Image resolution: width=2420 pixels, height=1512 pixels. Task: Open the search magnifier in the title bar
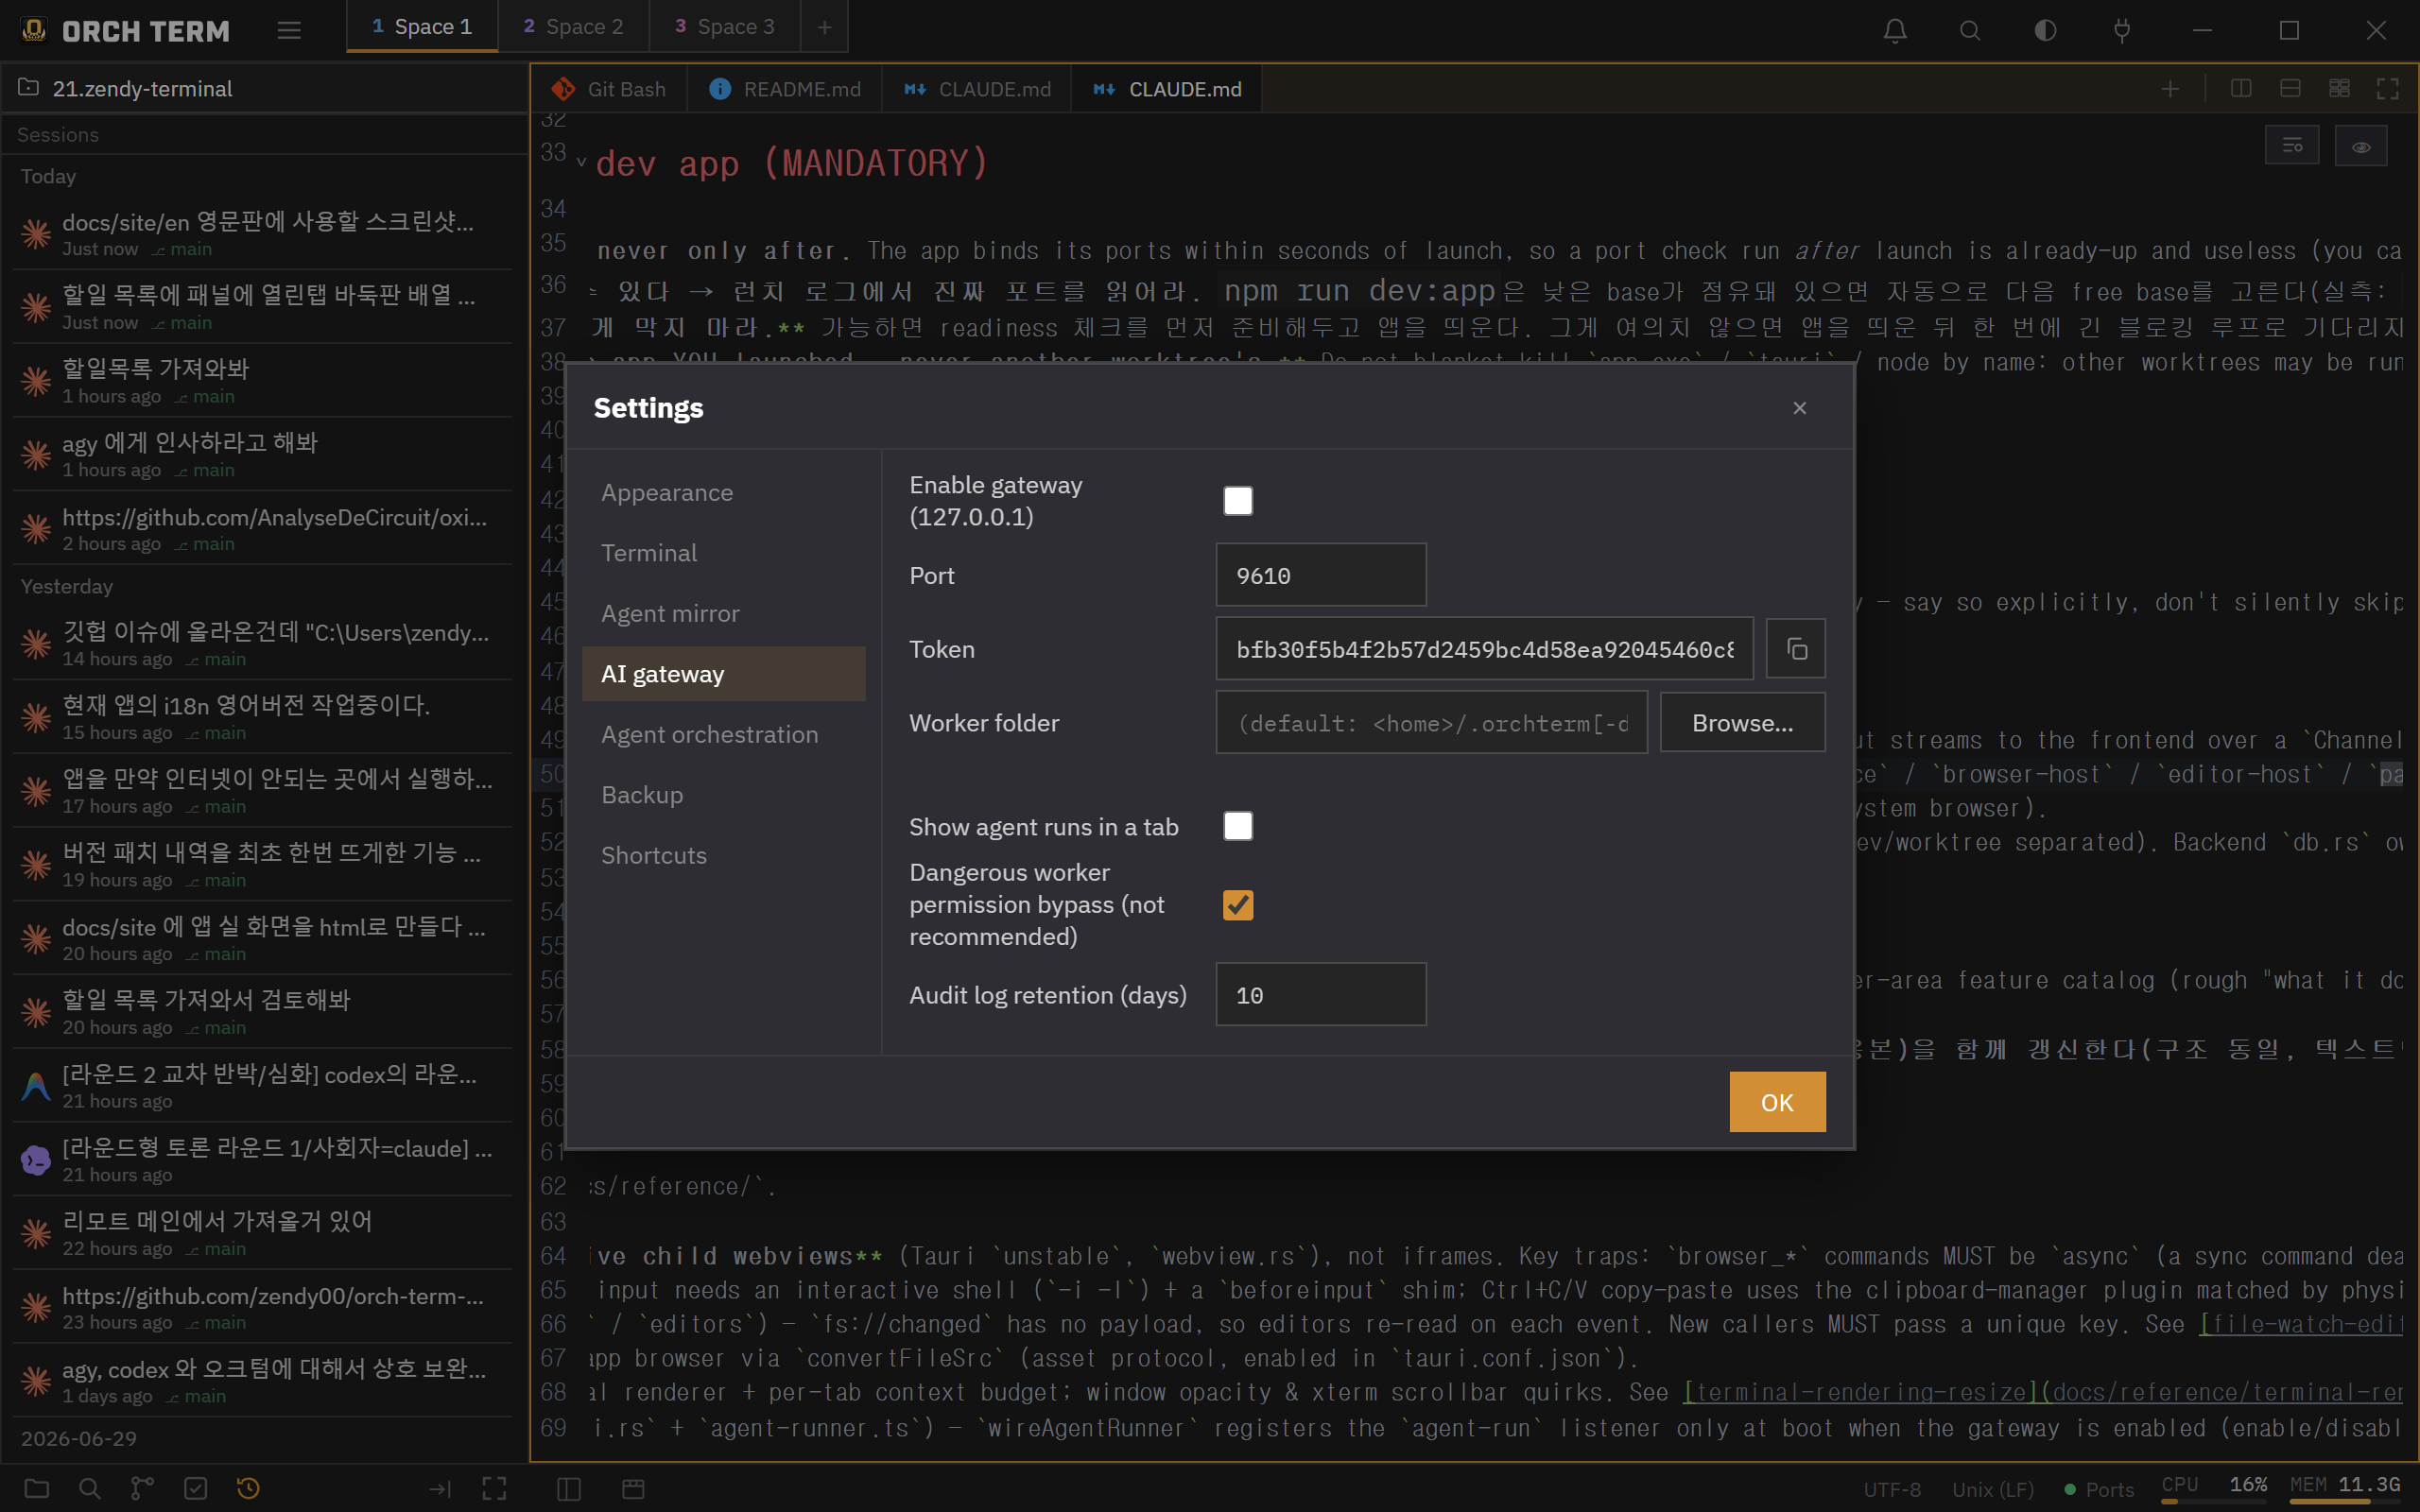(x=1970, y=30)
